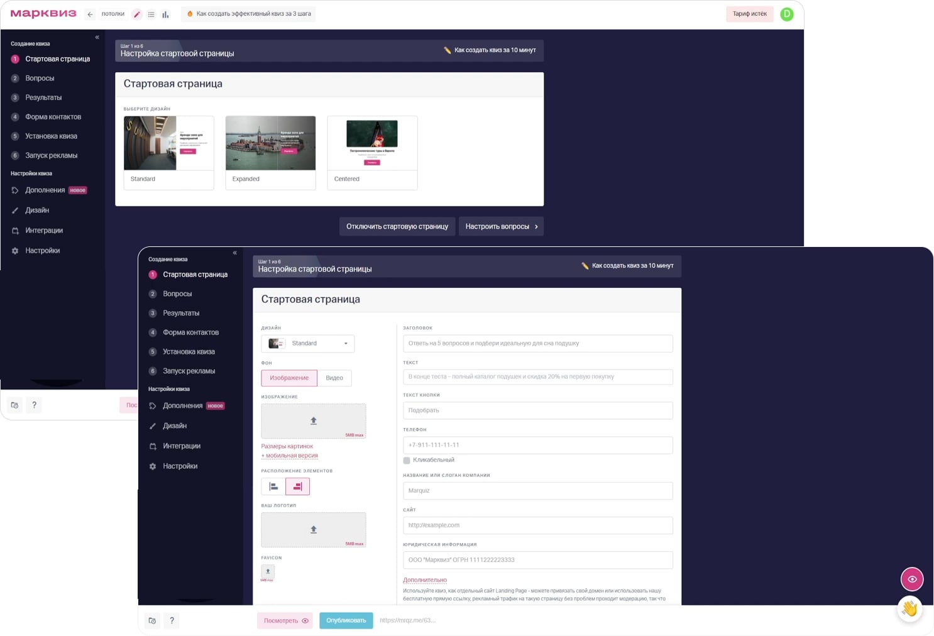Image resolution: width=934 pixels, height=636 pixels.
Task: Click the back arrow next to quiz name
Action: point(90,14)
